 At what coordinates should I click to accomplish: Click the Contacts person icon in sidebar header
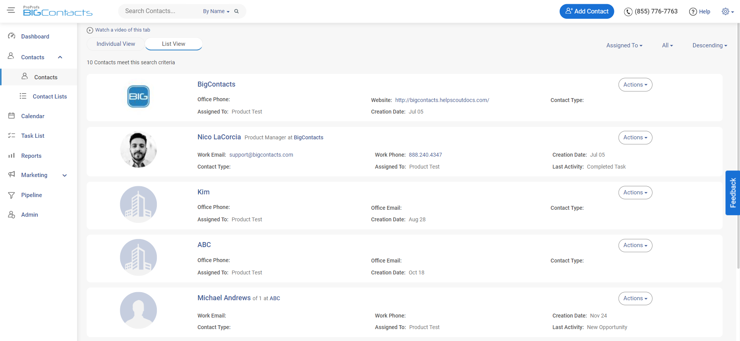pos(11,56)
